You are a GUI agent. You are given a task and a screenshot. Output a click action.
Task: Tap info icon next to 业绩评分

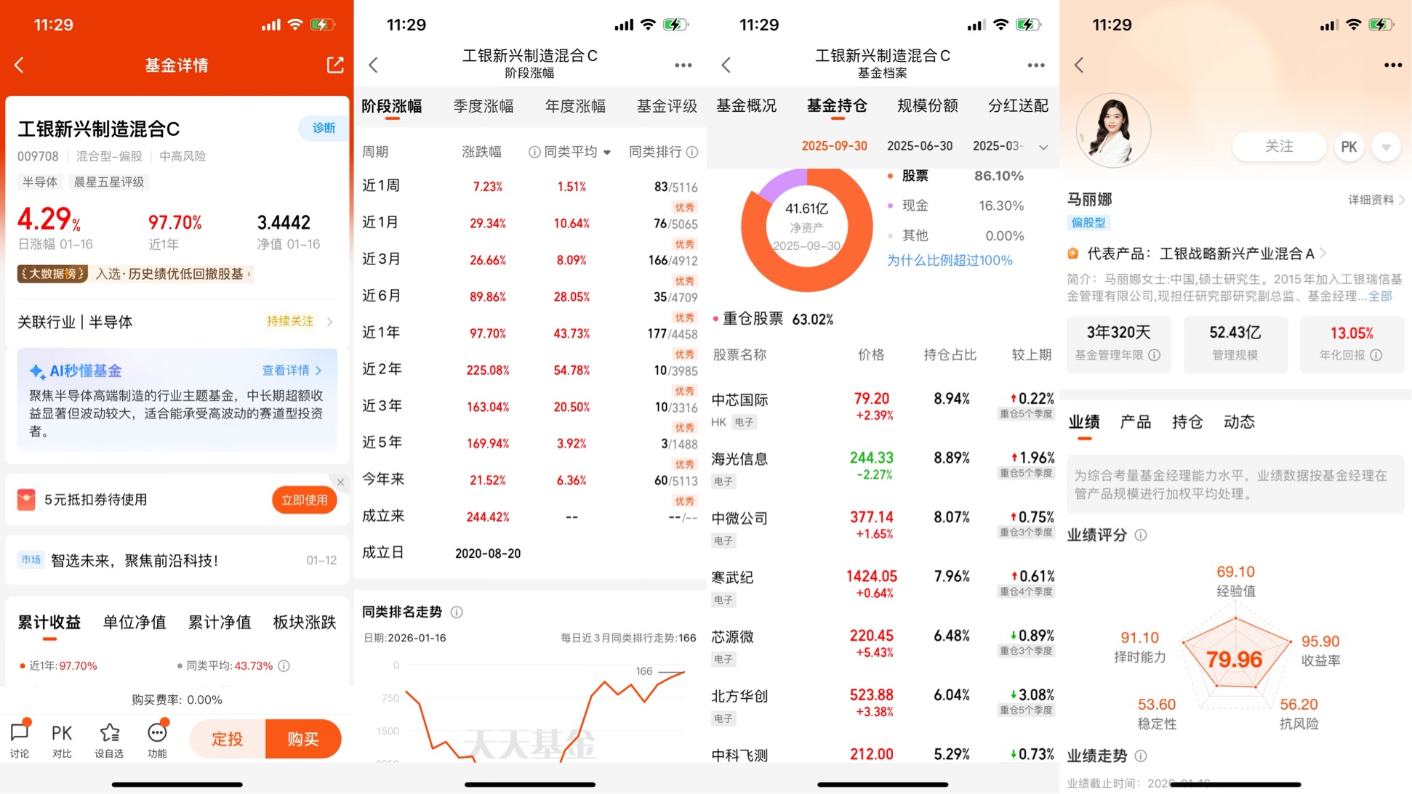click(1141, 535)
